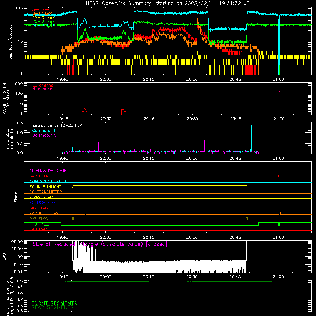Click the 20:00 time label under the count-rate panel

click(x=105, y=79)
